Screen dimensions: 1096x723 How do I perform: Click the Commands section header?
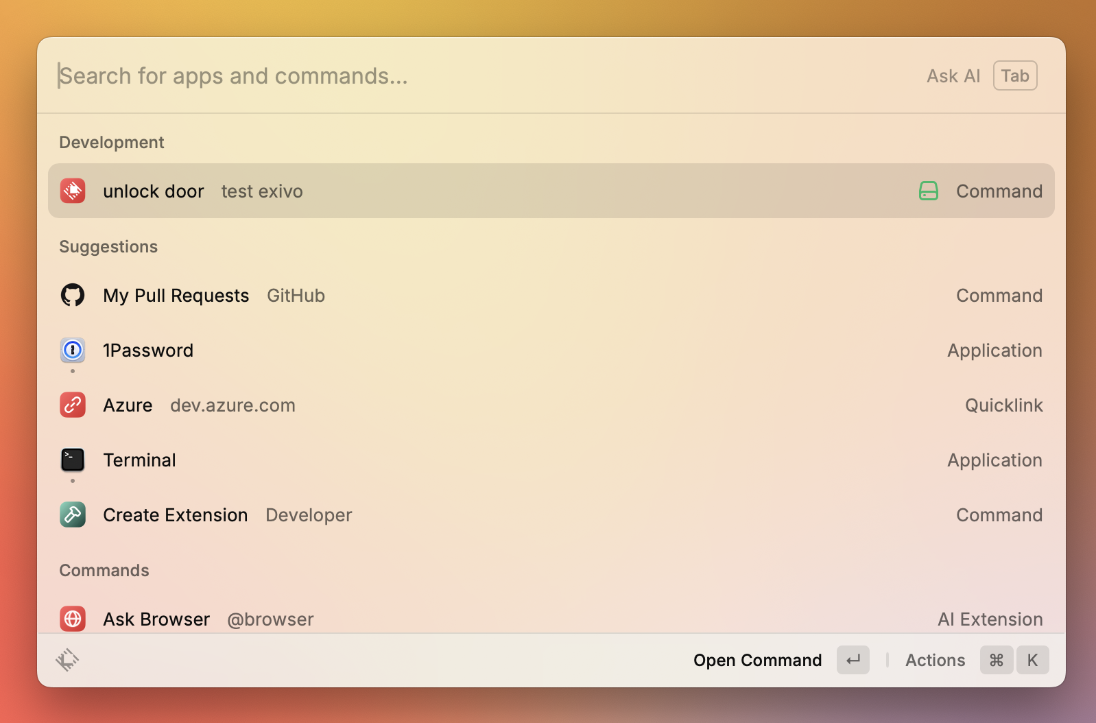point(104,570)
